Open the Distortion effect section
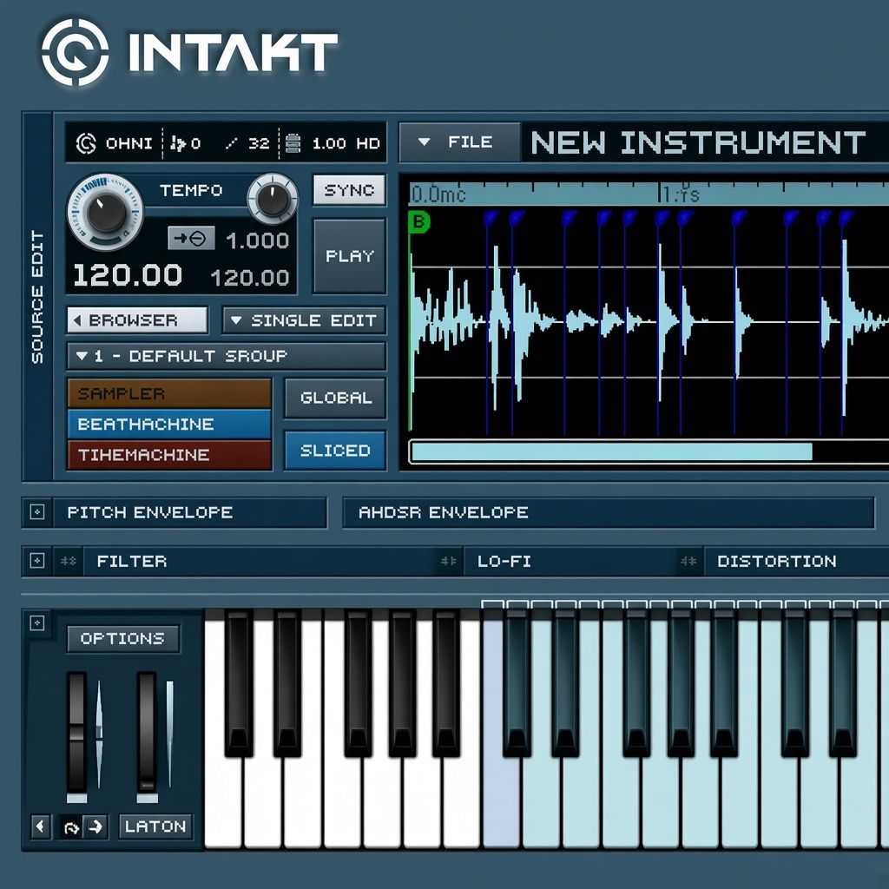Image resolution: width=889 pixels, height=889 pixels. [x=796, y=562]
